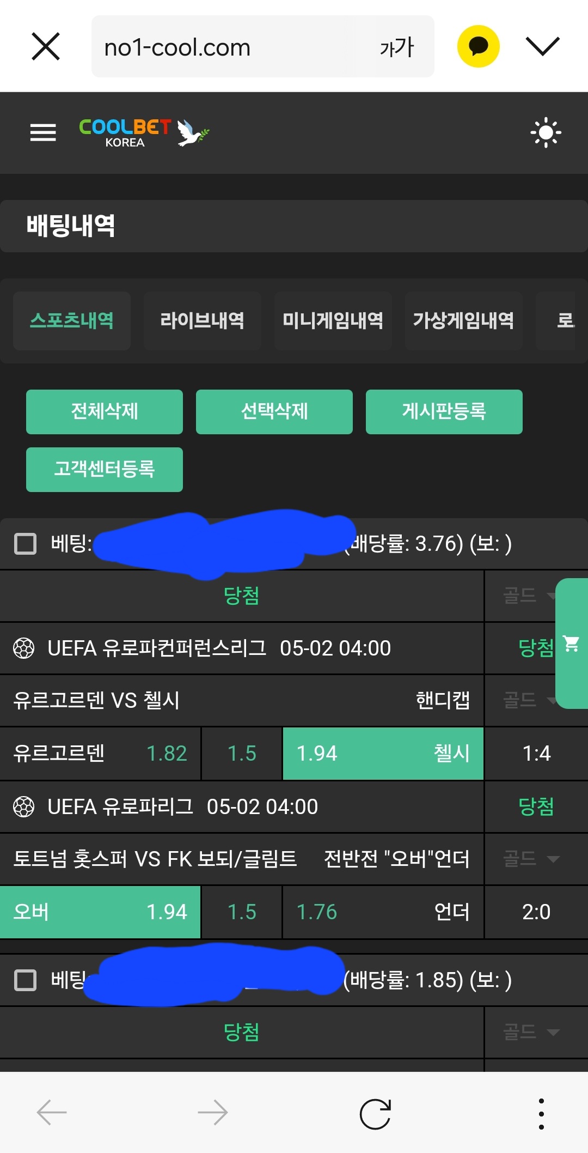Check the box for the 3.76 odds bet
Screen dimensions: 588x1153
pyautogui.click(x=25, y=543)
